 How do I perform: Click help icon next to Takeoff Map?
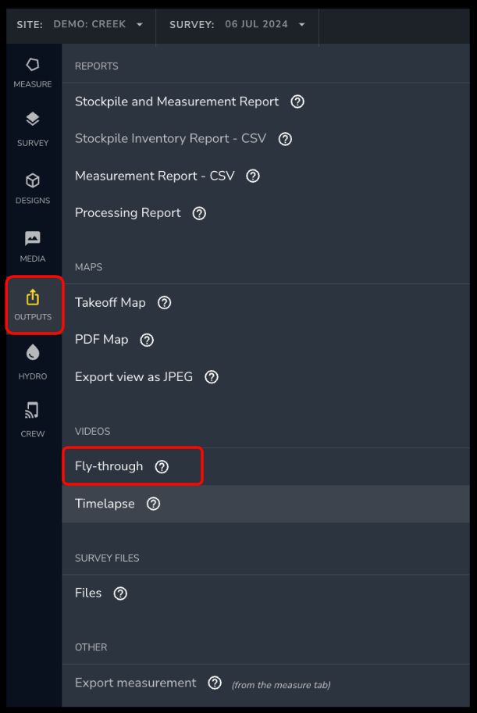pyautogui.click(x=164, y=303)
